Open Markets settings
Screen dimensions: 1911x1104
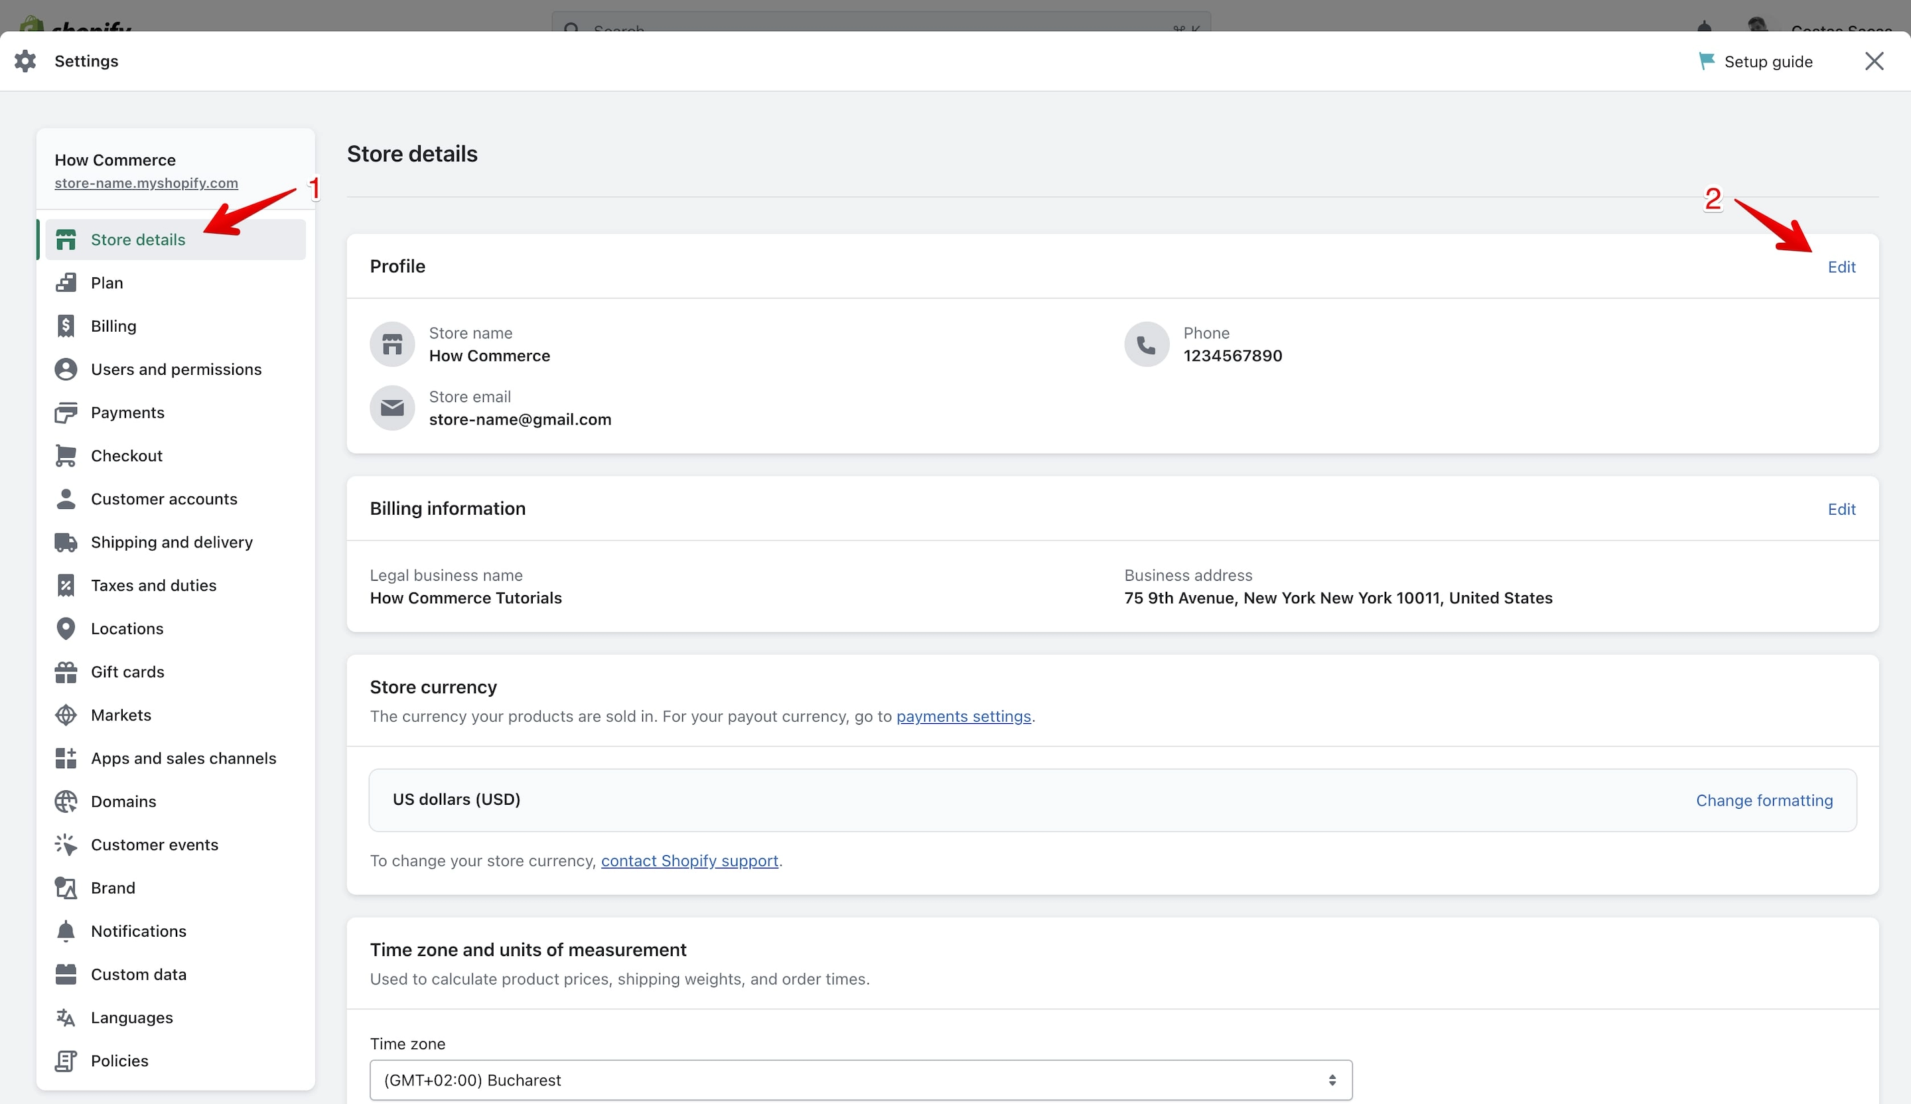175,715
